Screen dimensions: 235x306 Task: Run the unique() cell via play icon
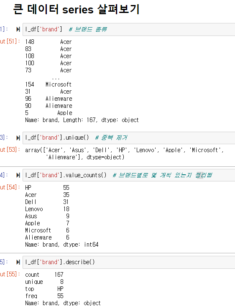pyautogui.click(x=18, y=138)
